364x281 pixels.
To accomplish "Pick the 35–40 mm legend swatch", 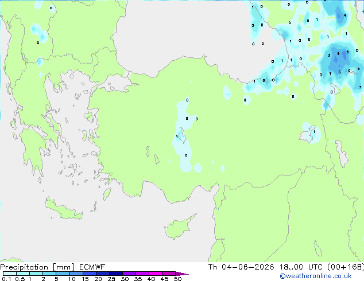I will coord(142,274).
